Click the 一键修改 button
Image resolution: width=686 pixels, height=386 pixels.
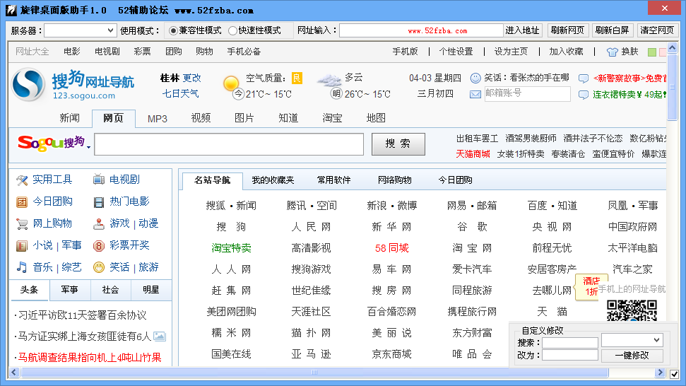coord(632,356)
